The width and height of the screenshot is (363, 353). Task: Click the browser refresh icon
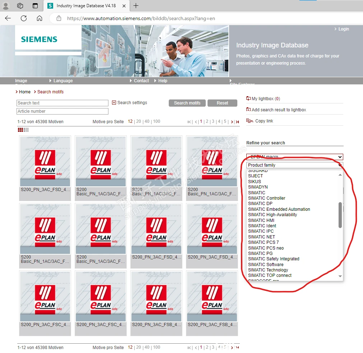24,18
